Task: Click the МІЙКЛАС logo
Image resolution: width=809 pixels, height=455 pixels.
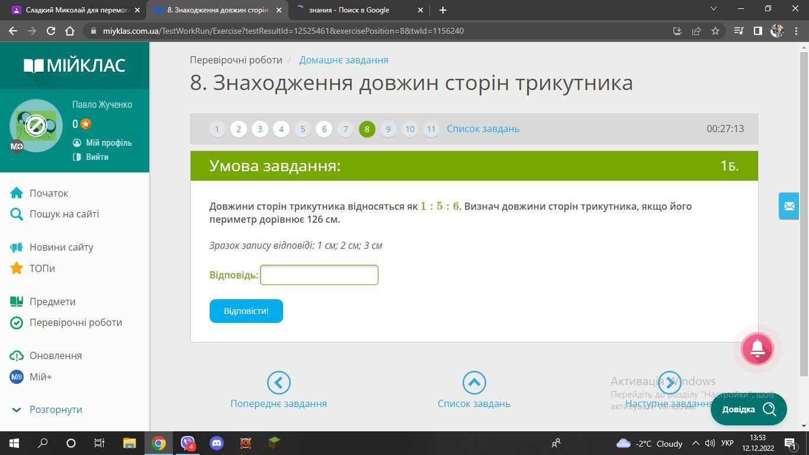Action: 75,65
